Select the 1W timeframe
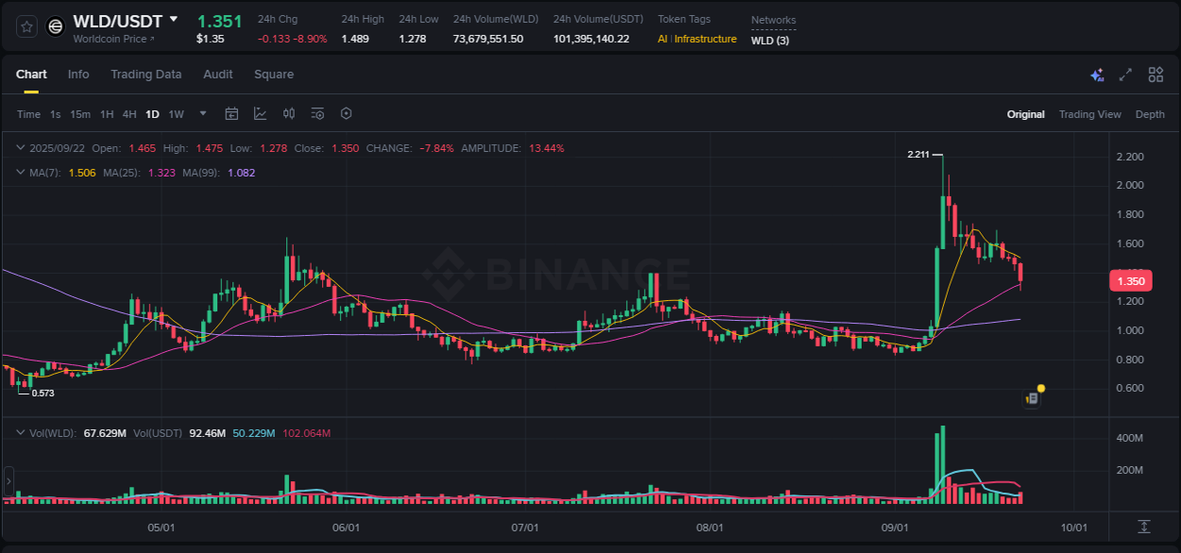This screenshot has height=553, width=1181. point(176,113)
